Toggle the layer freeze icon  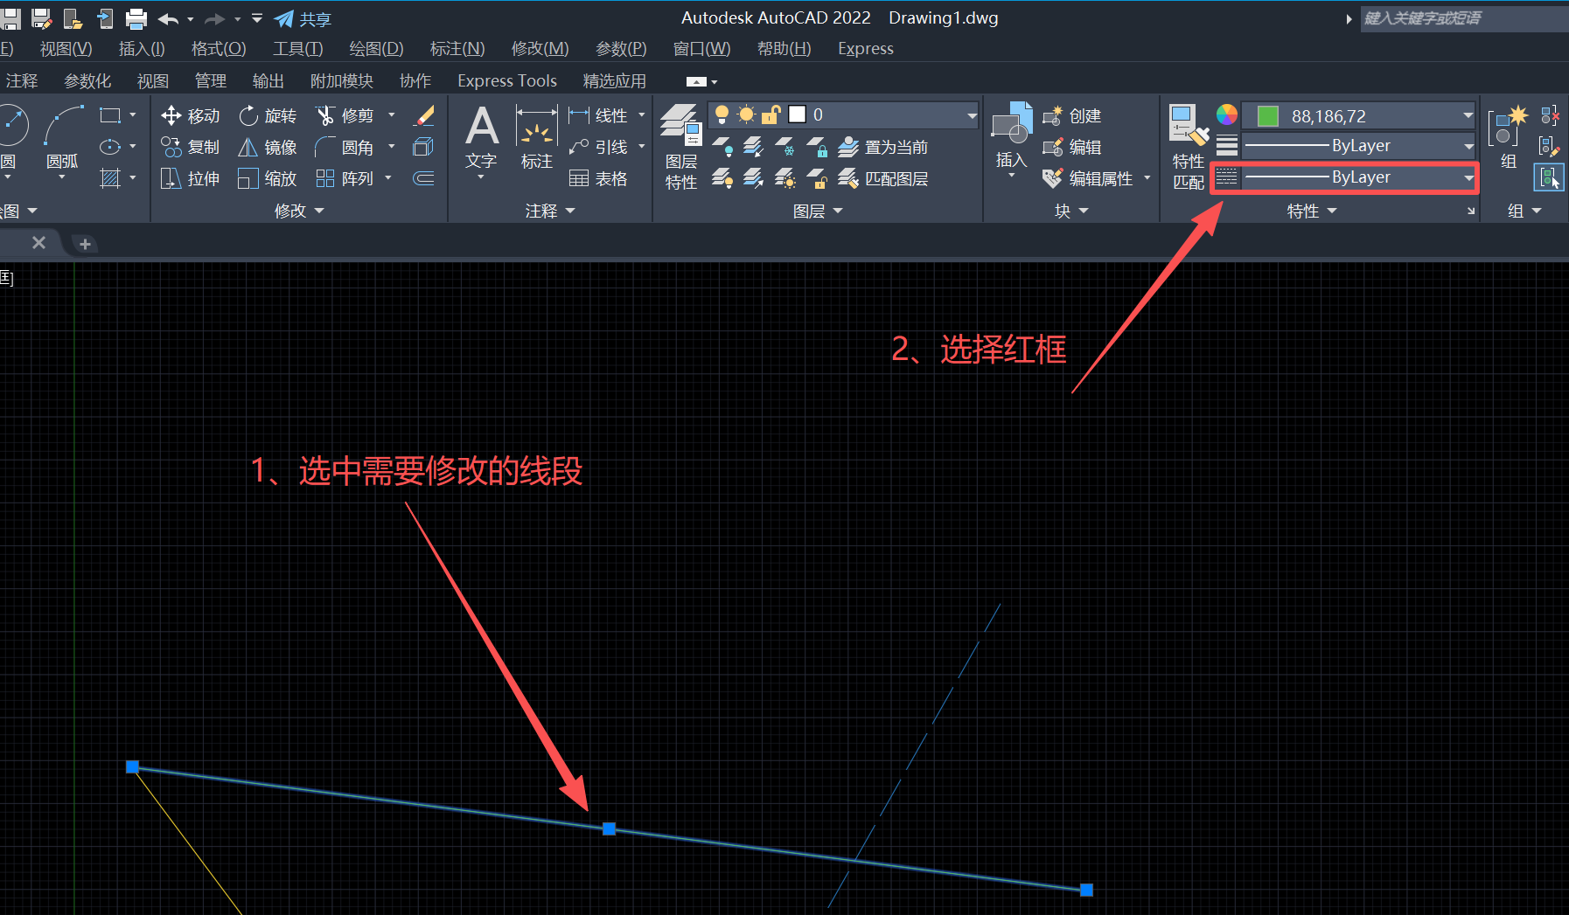746,114
